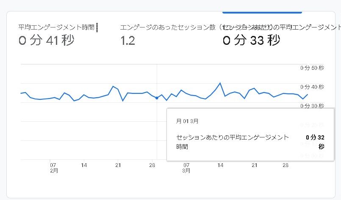This screenshot has height=200, width=341.
Task: Click the highlighted data point on the line
Action: [x=157, y=98]
